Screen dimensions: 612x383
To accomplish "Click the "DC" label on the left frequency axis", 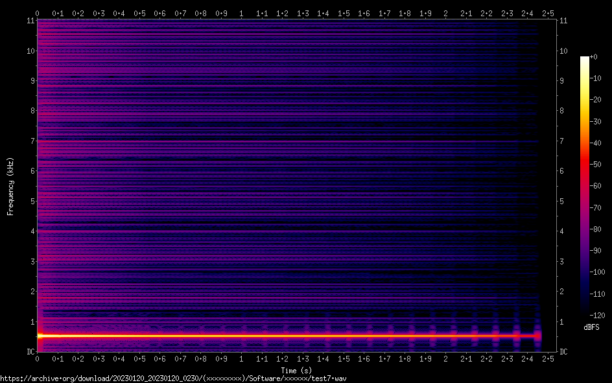I will (x=29, y=352).
